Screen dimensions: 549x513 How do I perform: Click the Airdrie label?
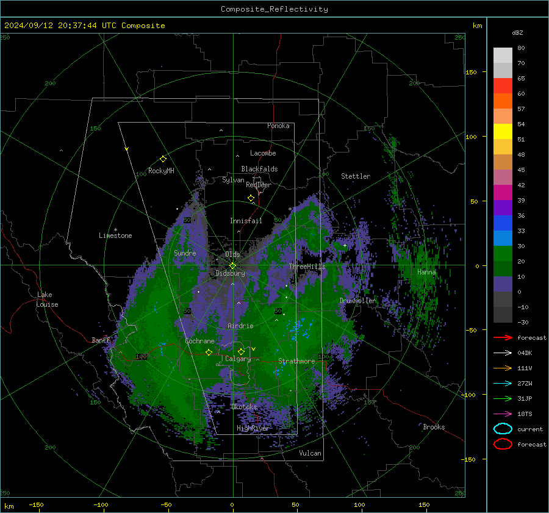click(240, 326)
